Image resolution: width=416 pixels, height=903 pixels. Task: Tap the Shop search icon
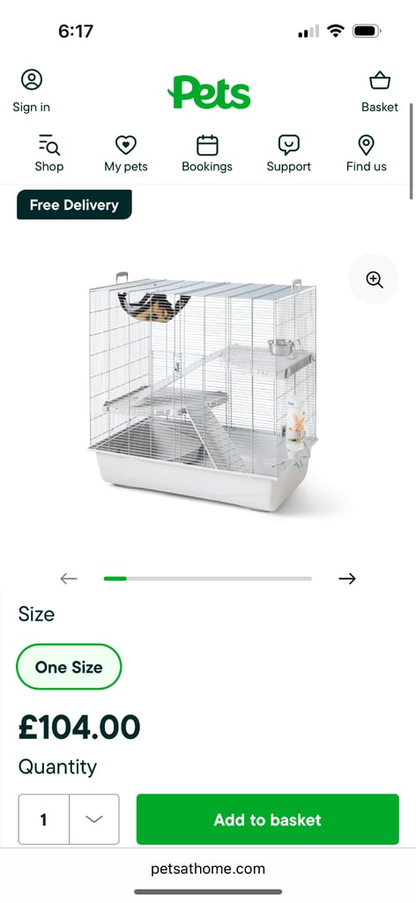click(48, 145)
